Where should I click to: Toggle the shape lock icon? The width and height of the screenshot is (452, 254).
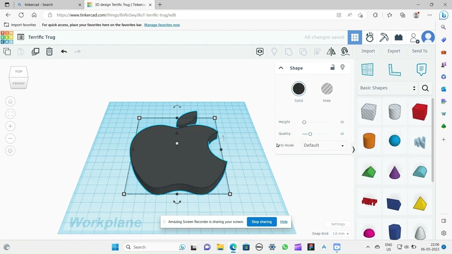point(332,67)
